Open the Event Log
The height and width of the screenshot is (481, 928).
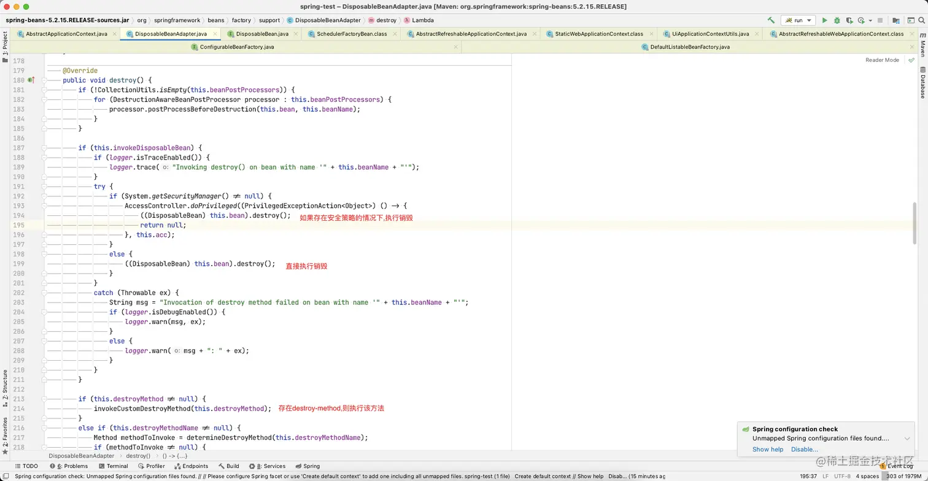(x=896, y=466)
